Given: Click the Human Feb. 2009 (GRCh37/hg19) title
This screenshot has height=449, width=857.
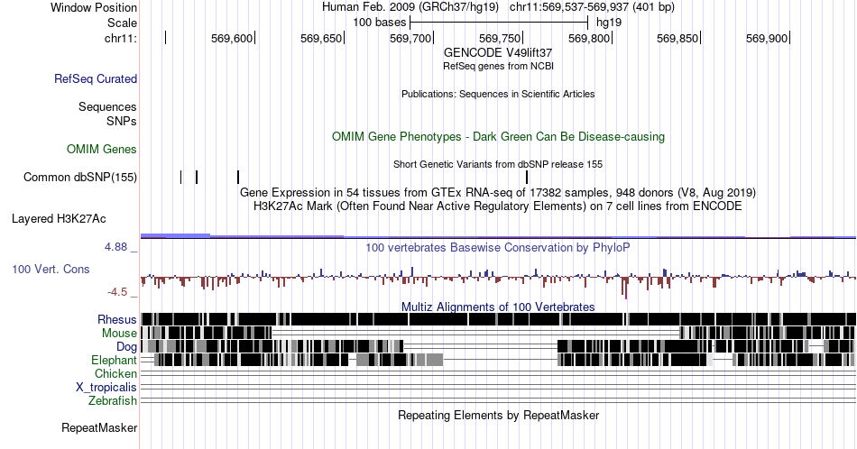Looking at the screenshot, I should coord(410,7).
